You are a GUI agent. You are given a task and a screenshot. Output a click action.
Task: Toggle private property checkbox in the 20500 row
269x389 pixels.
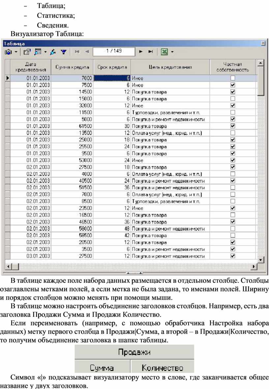[x=233, y=242]
